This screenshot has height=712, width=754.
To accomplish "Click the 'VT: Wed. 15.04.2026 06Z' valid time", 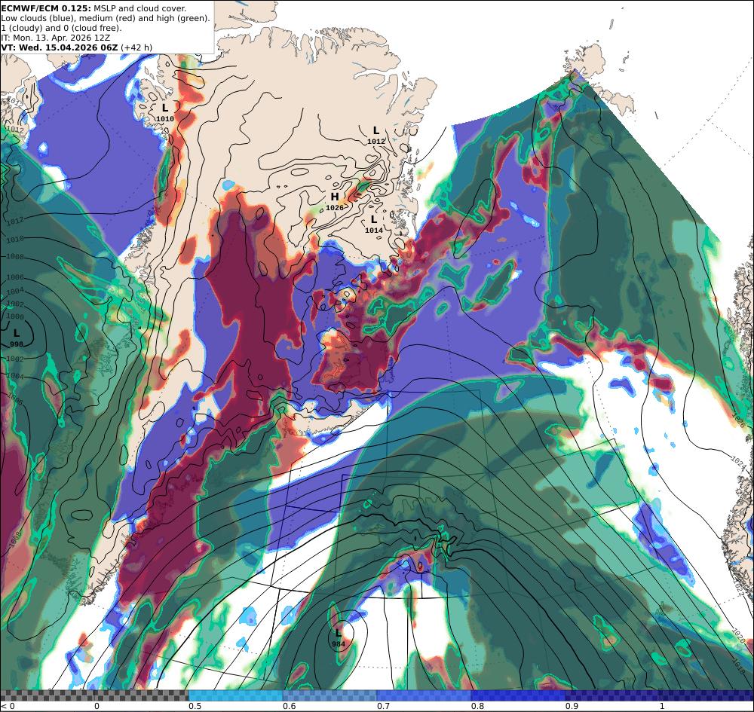I will (x=59, y=47).
